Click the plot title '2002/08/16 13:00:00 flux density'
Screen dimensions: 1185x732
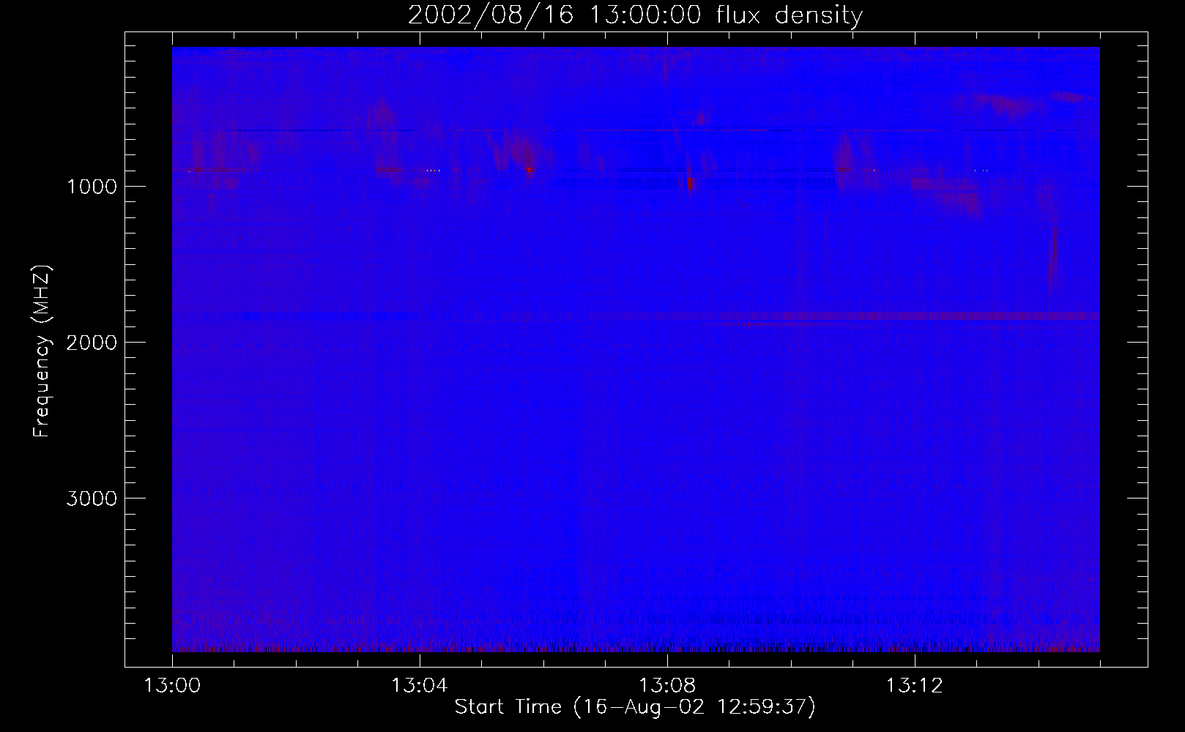635,15
